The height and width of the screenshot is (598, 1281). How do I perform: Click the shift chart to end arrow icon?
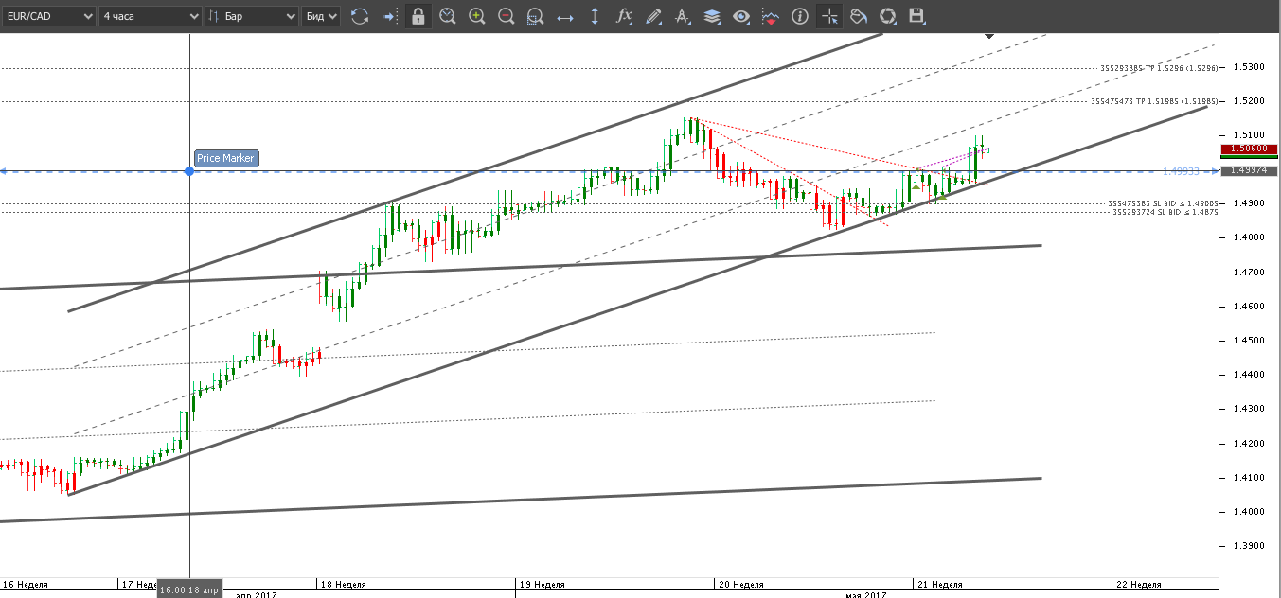389,16
